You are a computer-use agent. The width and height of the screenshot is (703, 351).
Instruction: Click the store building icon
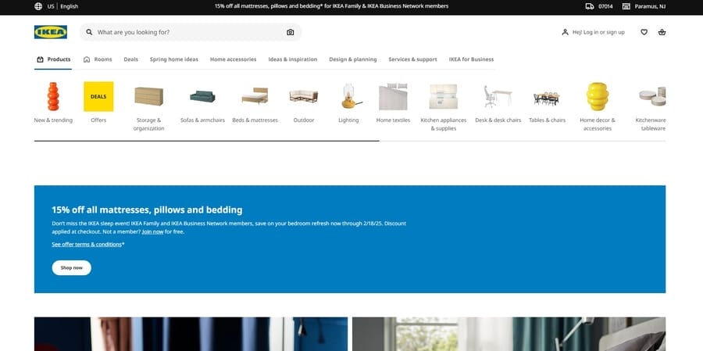coord(626,6)
